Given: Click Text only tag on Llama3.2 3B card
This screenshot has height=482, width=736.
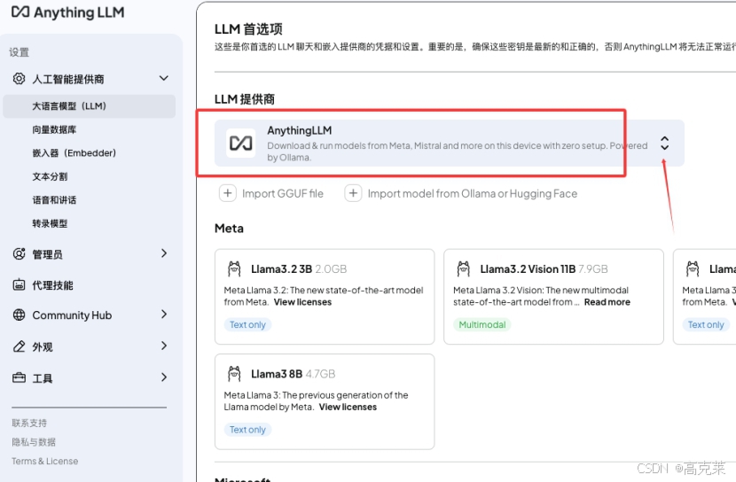Looking at the screenshot, I should (x=247, y=324).
